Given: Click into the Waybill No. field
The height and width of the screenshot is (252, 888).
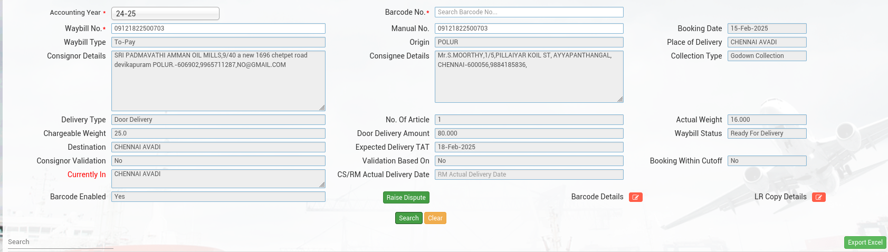Looking at the screenshot, I should (218, 28).
